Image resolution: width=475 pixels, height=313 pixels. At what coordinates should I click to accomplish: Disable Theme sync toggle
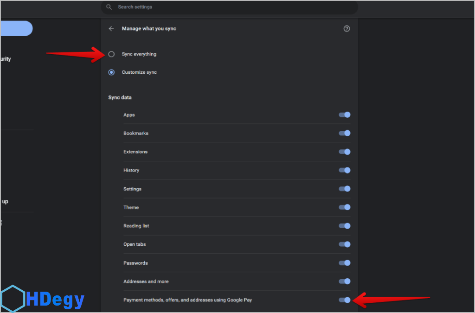coord(344,207)
